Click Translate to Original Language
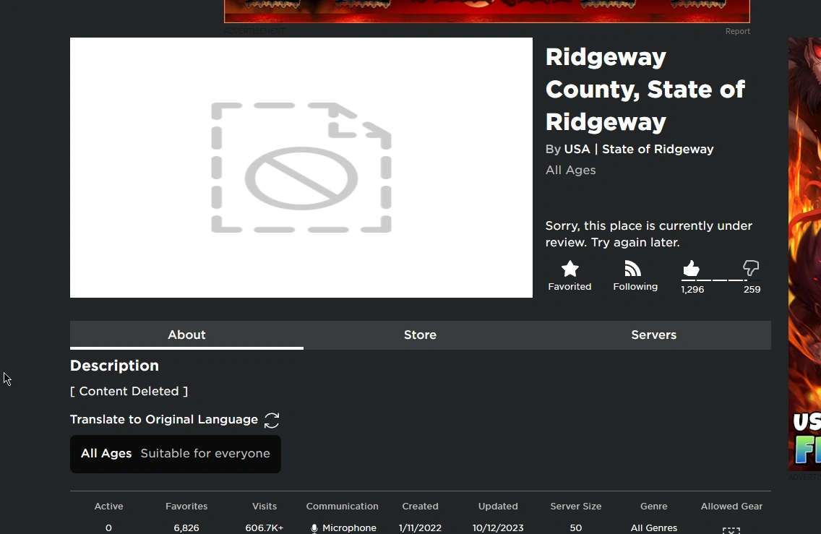The height and width of the screenshot is (534, 821). 164,419
